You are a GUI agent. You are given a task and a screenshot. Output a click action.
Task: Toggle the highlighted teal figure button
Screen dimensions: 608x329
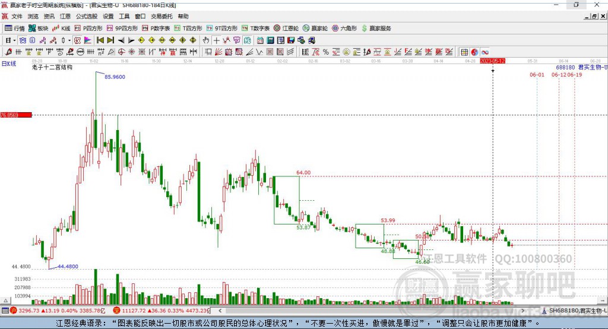coord(247,40)
